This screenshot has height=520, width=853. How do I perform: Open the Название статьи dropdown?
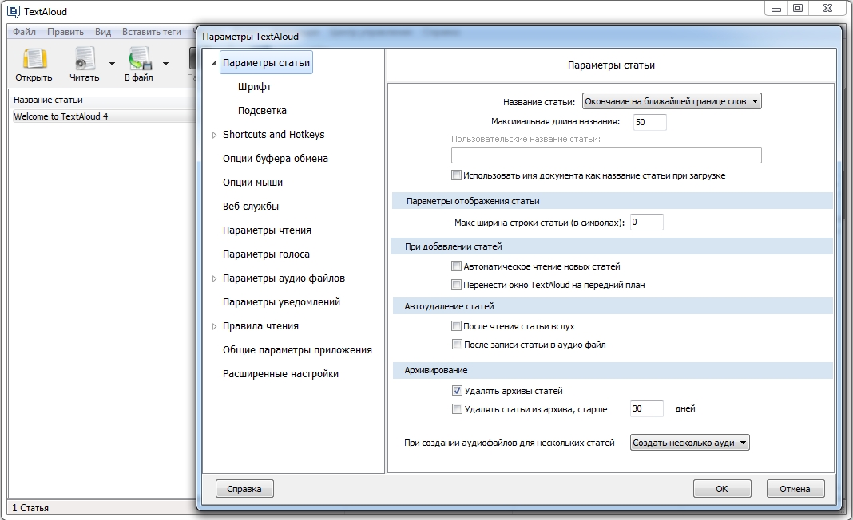coord(672,101)
